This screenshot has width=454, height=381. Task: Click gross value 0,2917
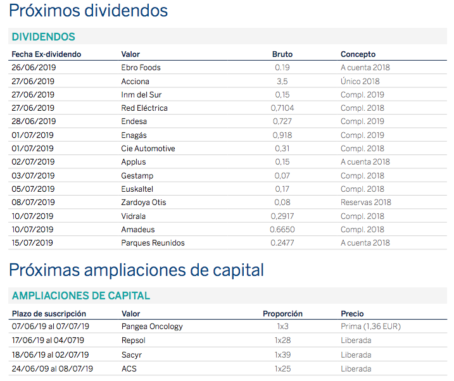(x=282, y=216)
